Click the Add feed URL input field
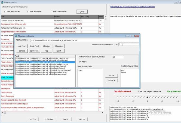The height and width of the screenshot is (123, 181). [x=85, y=40]
